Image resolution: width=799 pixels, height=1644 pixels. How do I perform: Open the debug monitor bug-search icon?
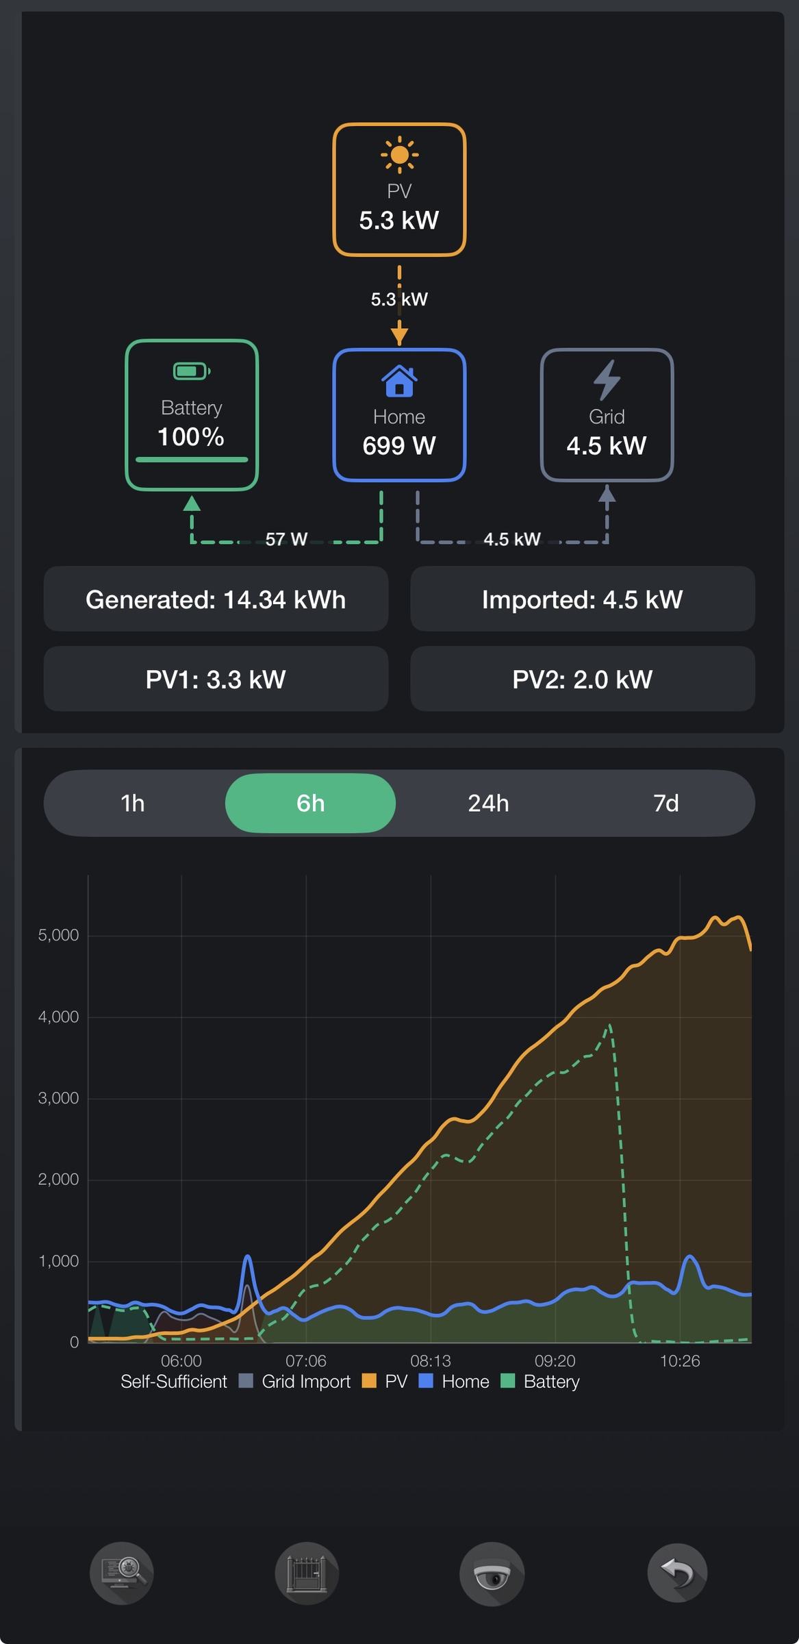pyautogui.click(x=122, y=1573)
